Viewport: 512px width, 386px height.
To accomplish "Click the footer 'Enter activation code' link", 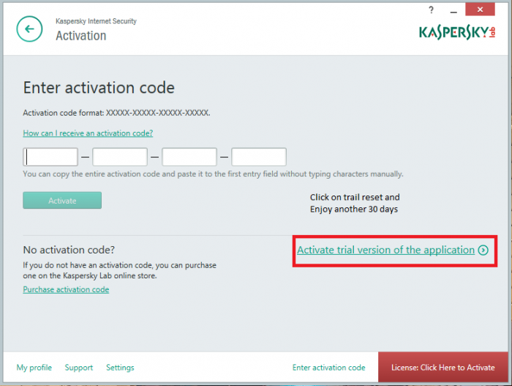I will pos(328,368).
